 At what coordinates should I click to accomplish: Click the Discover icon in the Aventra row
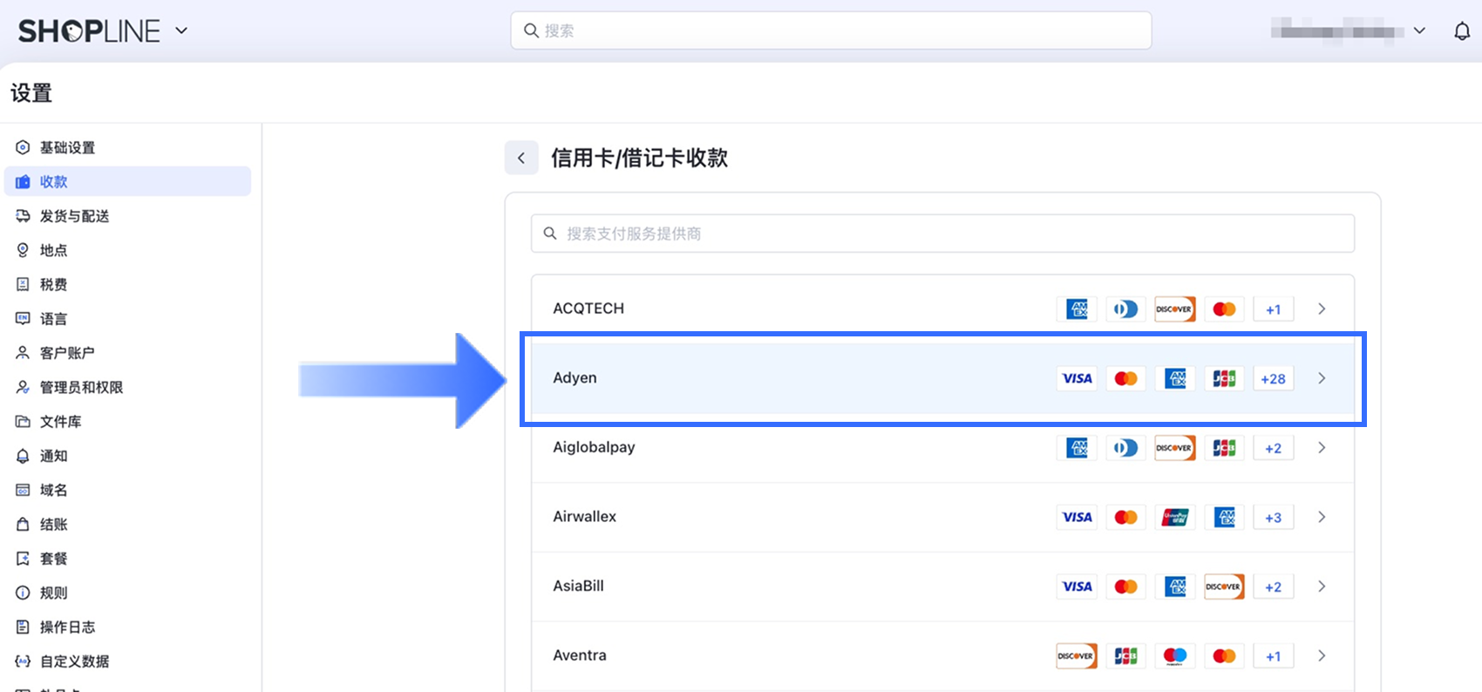[1077, 655]
